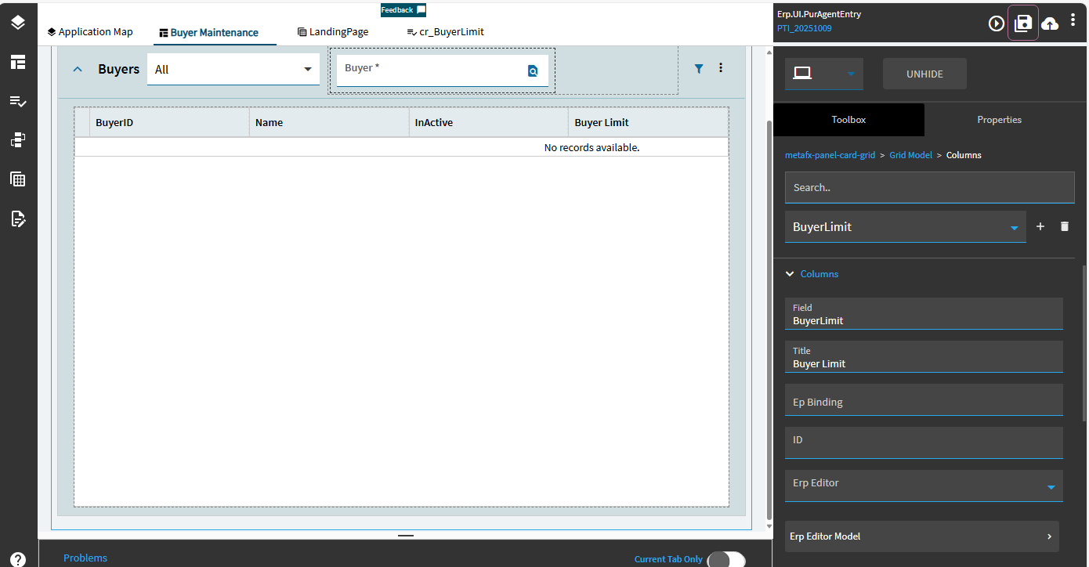Publish using the cloud upload icon
Viewport: 1089px width, 567px height.
[1050, 24]
